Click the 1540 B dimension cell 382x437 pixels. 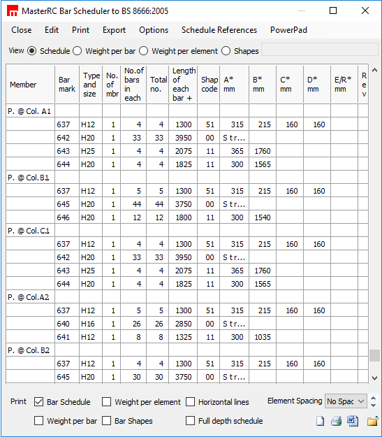click(x=263, y=217)
